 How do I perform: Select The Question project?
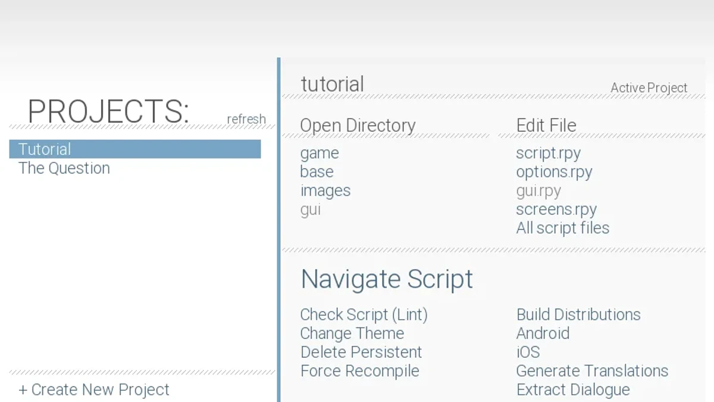click(x=64, y=168)
